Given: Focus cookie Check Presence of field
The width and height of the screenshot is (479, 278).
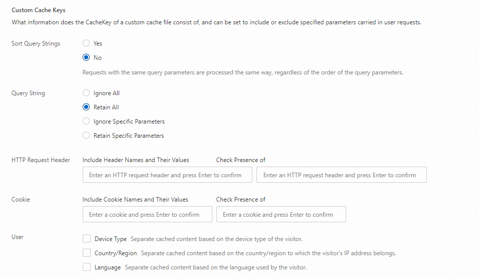Looking at the screenshot, I should [281, 215].
